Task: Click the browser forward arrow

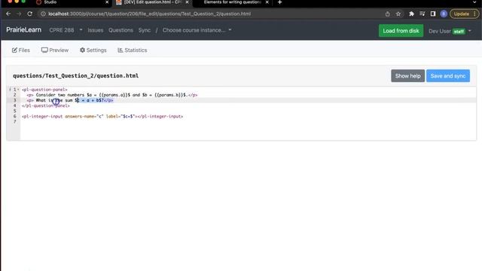Action: tap(19, 14)
